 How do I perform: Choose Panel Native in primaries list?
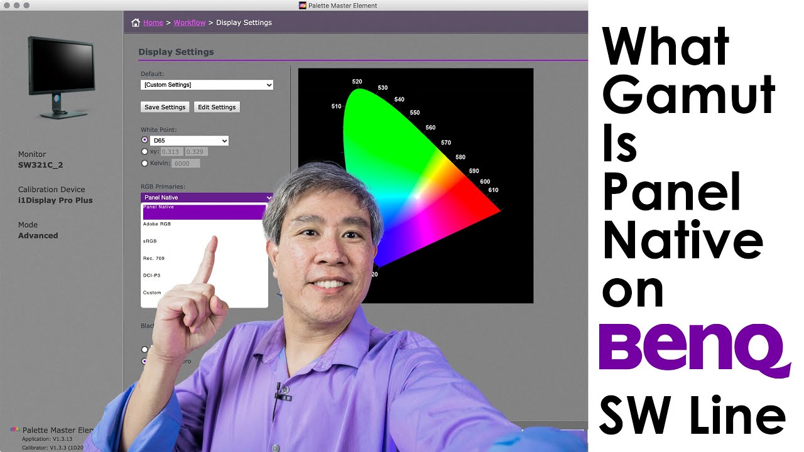pos(204,211)
